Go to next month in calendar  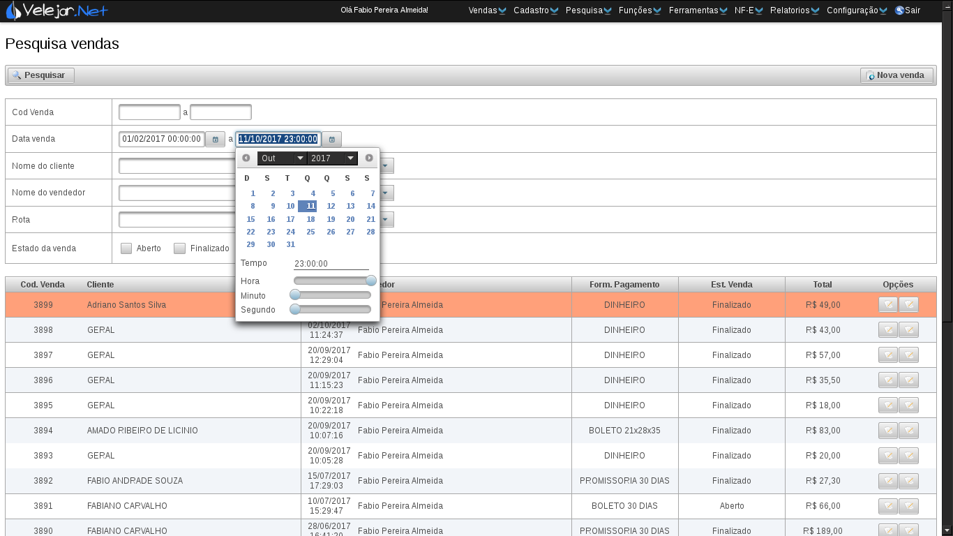pos(369,158)
